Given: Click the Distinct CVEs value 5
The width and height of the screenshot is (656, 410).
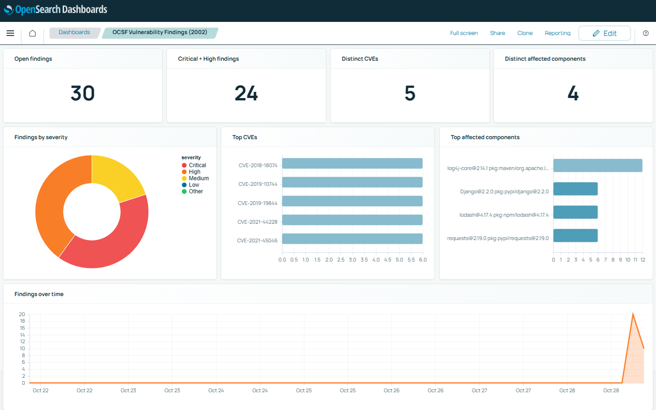Looking at the screenshot, I should [410, 93].
